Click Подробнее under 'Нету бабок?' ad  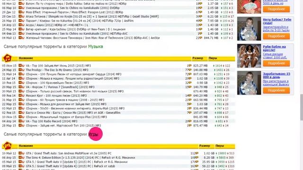coord(276,36)
